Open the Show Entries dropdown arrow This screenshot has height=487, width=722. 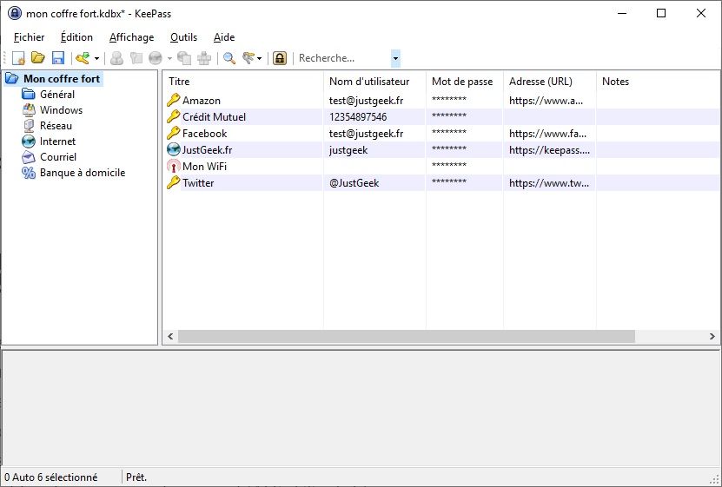[259, 58]
